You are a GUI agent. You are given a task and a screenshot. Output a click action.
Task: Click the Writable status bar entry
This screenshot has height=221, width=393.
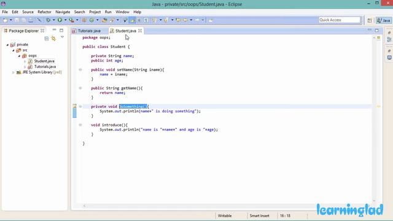click(225, 215)
